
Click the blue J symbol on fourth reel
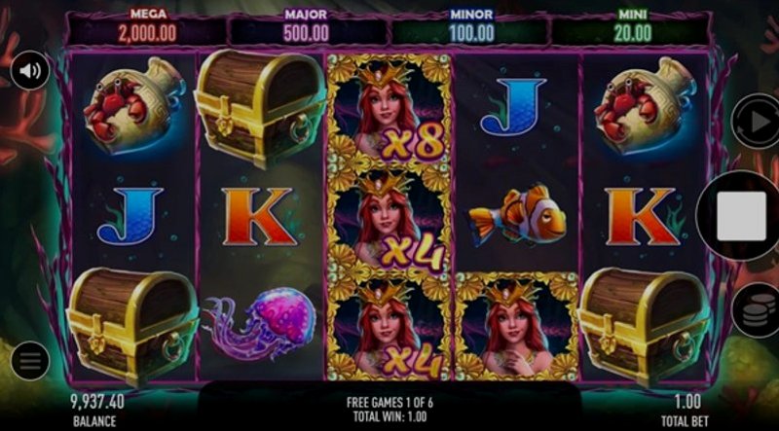coord(513,107)
